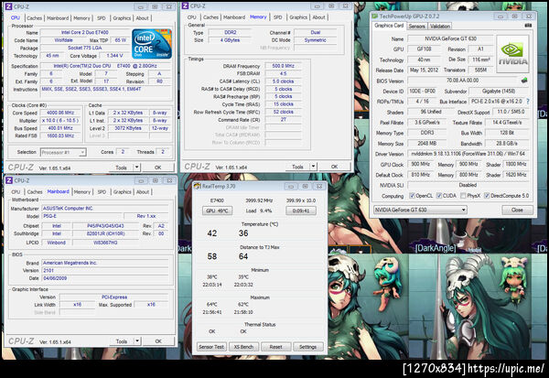
Task: Toggle the CUDA checkbox in GPU-Z
Action: coord(439,196)
